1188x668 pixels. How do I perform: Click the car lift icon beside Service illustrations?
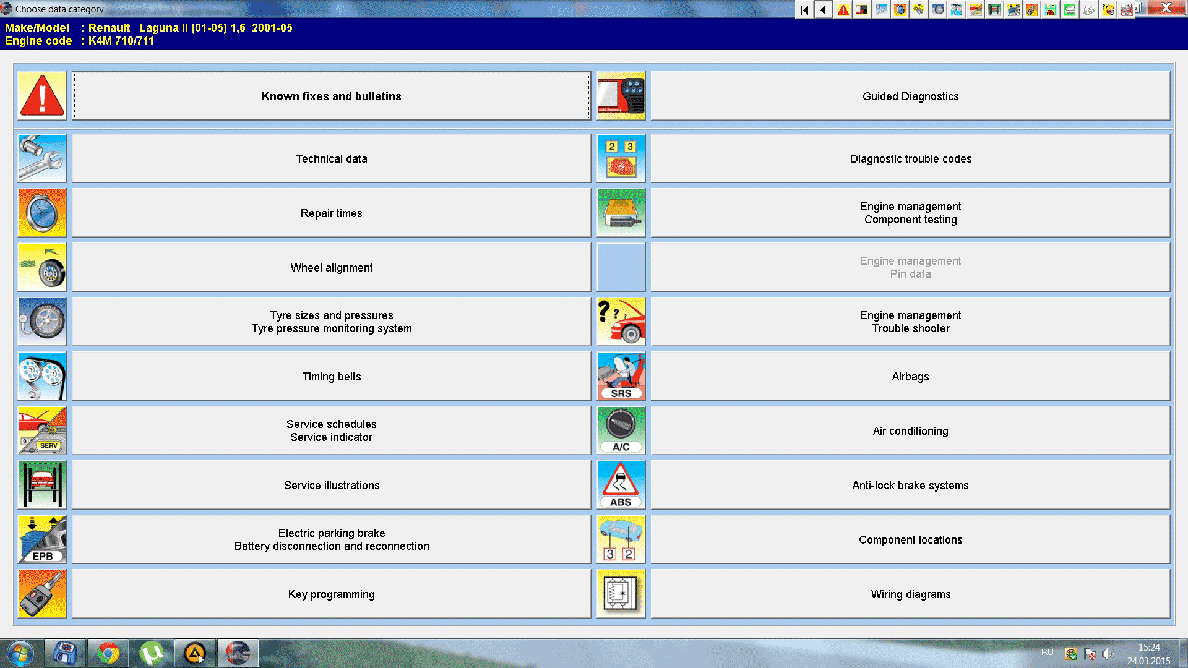(x=42, y=485)
